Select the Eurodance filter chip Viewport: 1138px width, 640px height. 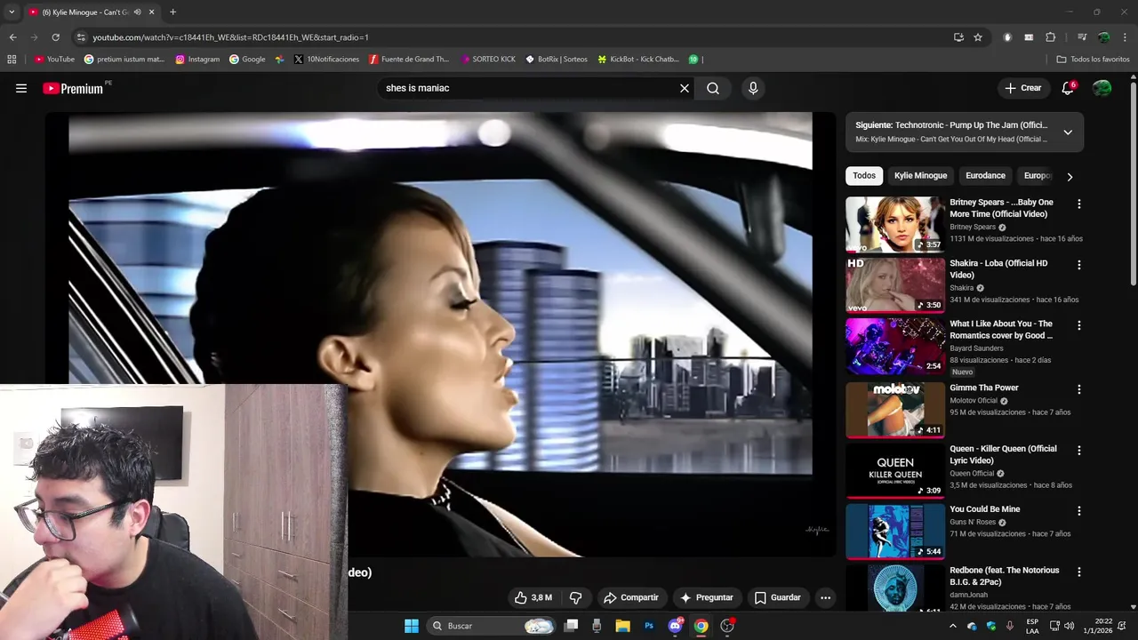coord(985,176)
